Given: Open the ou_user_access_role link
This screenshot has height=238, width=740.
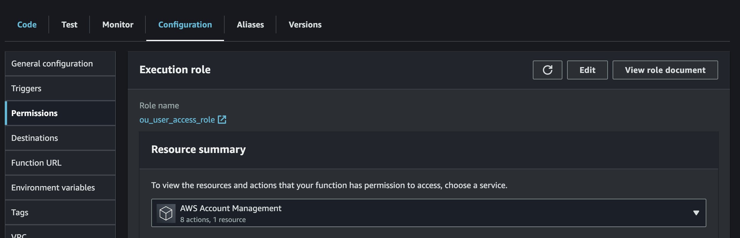Looking at the screenshot, I should tap(177, 120).
